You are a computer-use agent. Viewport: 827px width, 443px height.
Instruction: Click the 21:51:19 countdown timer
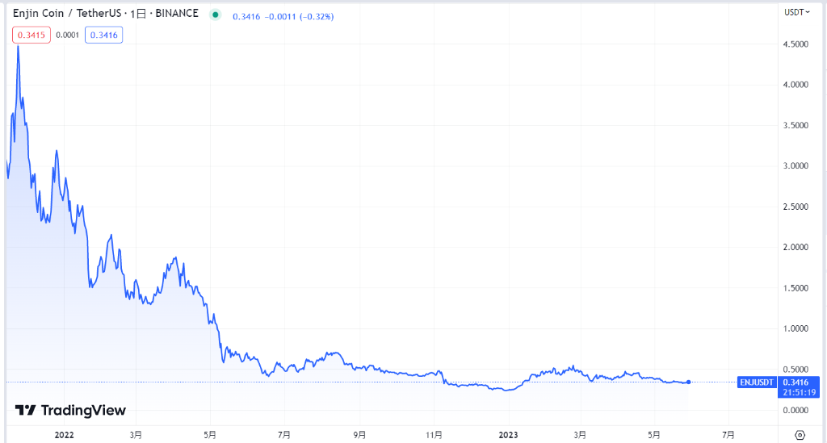point(799,392)
